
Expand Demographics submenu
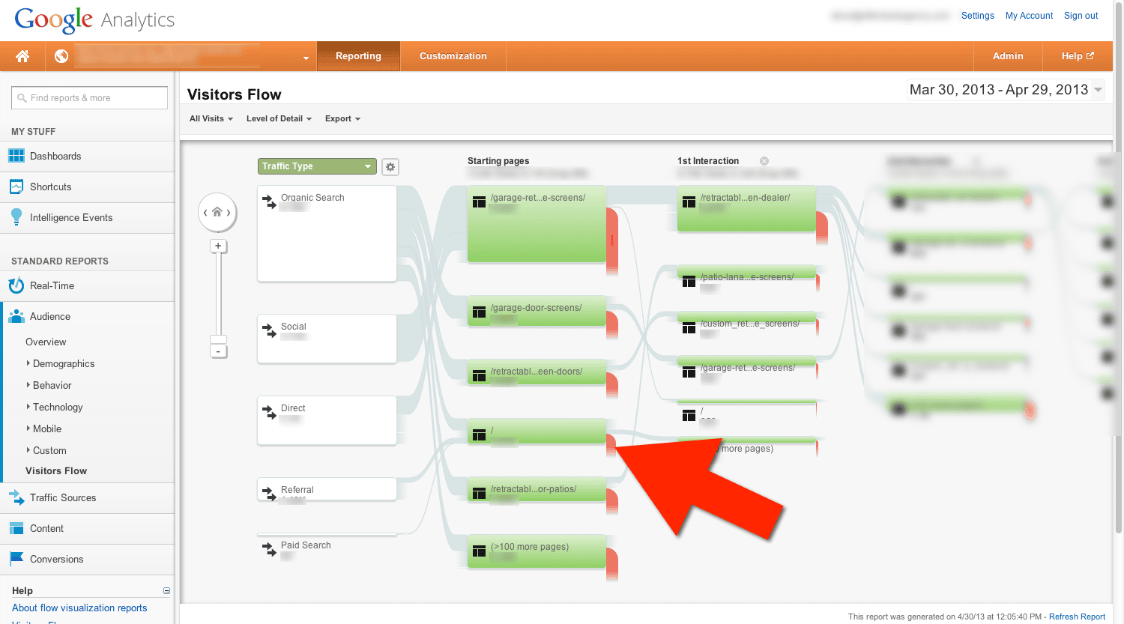[64, 363]
